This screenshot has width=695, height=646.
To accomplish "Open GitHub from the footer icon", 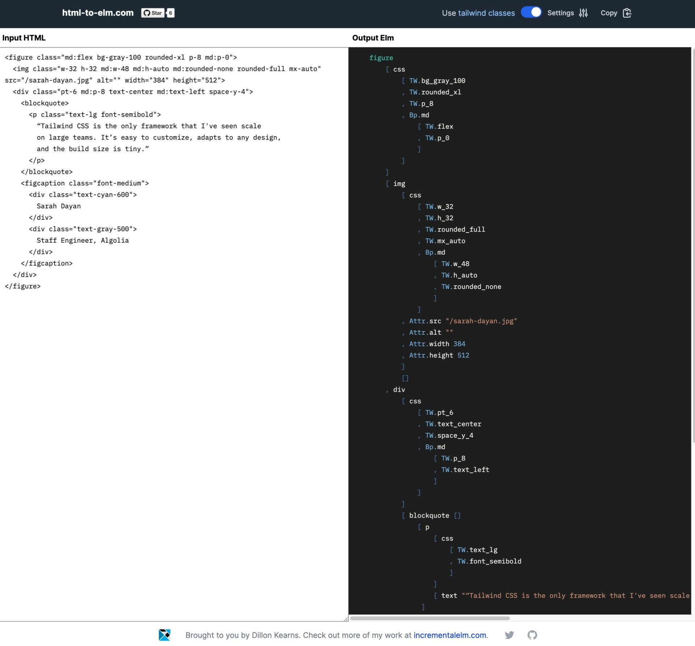I will pos(532,635).
